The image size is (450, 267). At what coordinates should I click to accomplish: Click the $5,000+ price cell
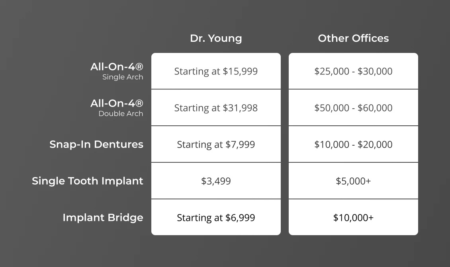click(353, 181)
